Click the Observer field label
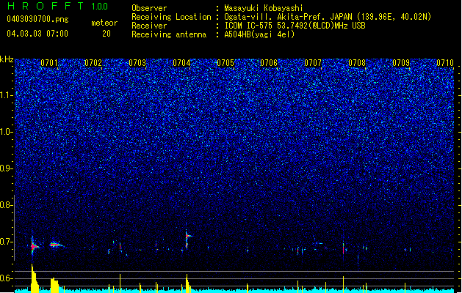 pos(149,8)
